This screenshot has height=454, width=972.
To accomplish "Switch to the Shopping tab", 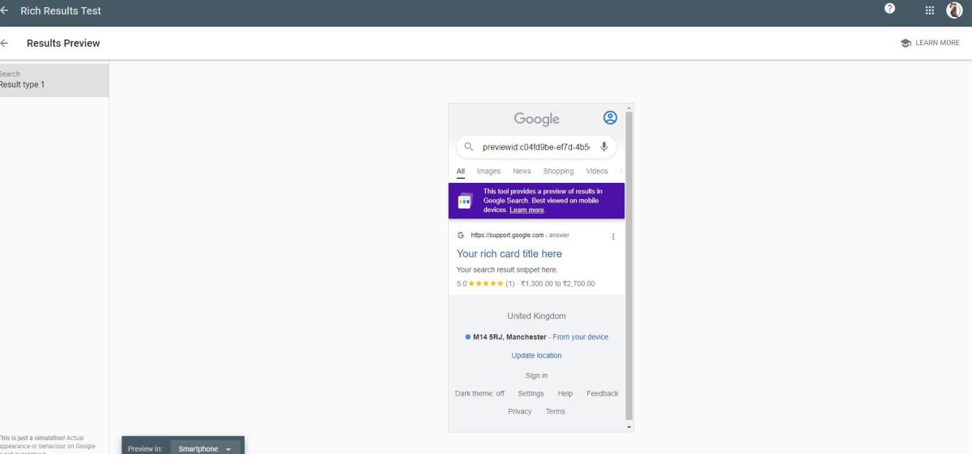I will 558,172.
